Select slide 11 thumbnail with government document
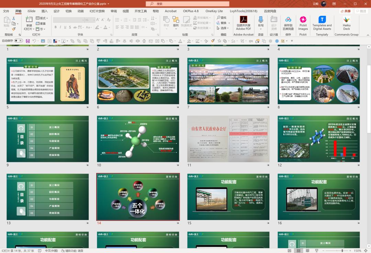Screen dimensions: 371x253 (x=228, y=139)
